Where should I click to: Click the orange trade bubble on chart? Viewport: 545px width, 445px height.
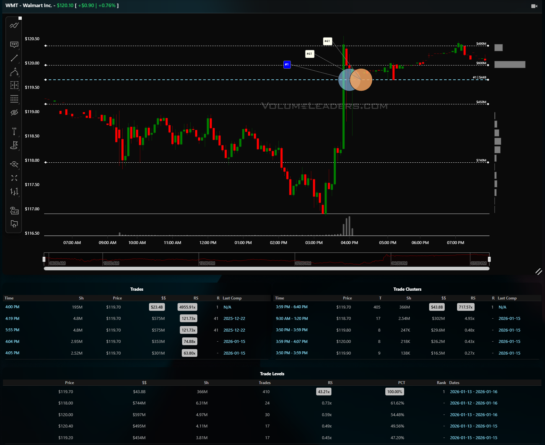[x=362, y=80]
